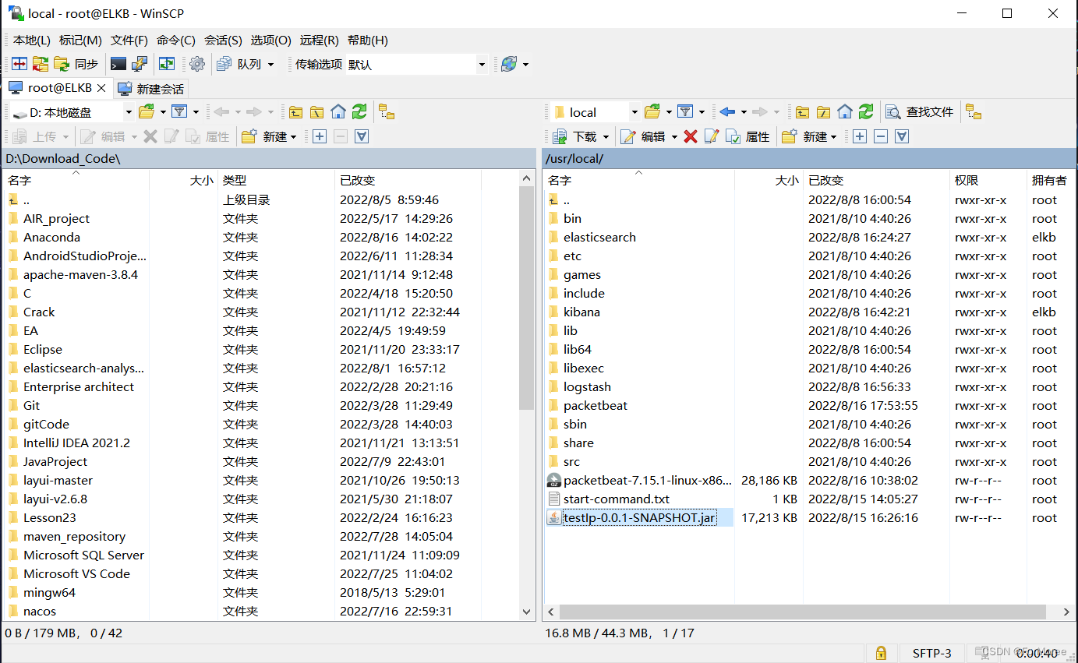Image resolution: width=1078 pixels, height=663 pixels.
Task: Click the compare directories toolbar icon
Action: 19,64
